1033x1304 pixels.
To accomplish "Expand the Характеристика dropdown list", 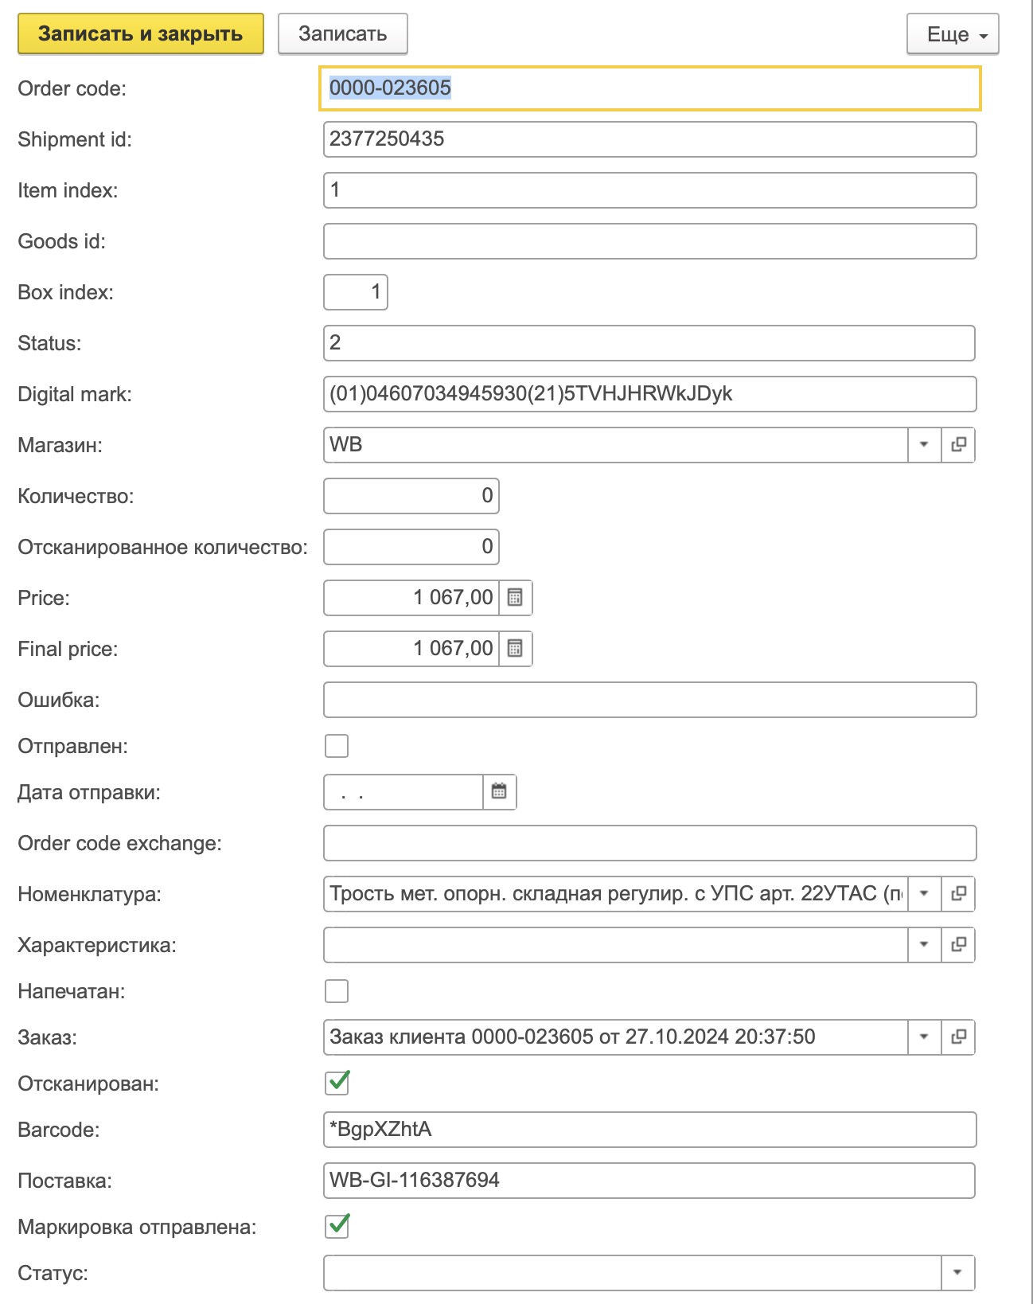I will pyautogui.click(x=924, y=945).
